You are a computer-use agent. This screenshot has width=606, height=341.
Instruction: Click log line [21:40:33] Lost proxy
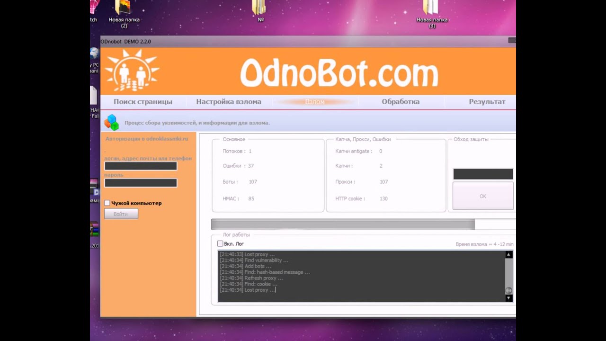pyautogui.click(x=247, y=254)
